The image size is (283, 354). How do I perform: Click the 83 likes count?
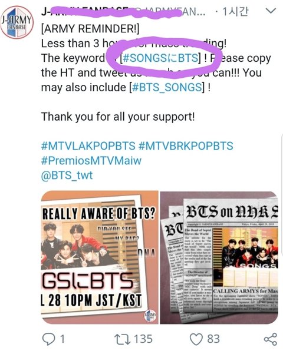coord(213,339)
